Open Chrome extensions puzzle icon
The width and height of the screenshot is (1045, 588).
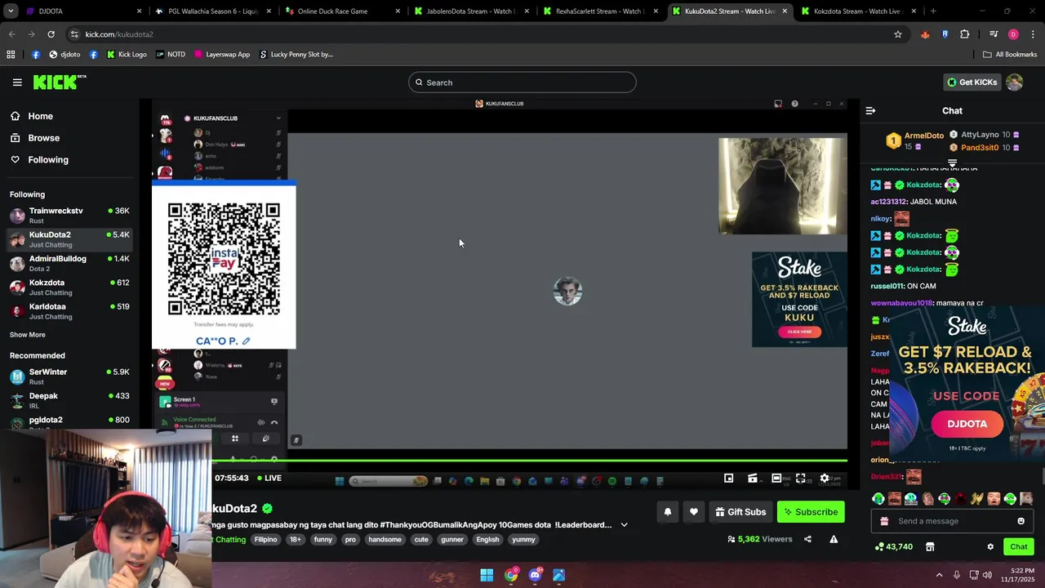965,34
